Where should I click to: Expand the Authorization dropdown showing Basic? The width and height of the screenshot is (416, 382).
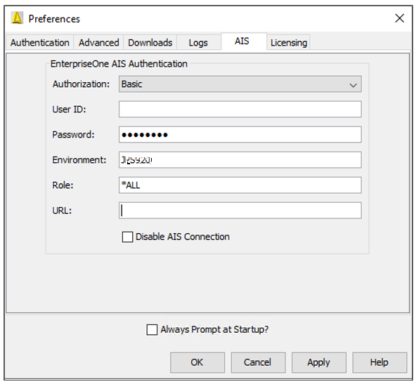(240, 84)
